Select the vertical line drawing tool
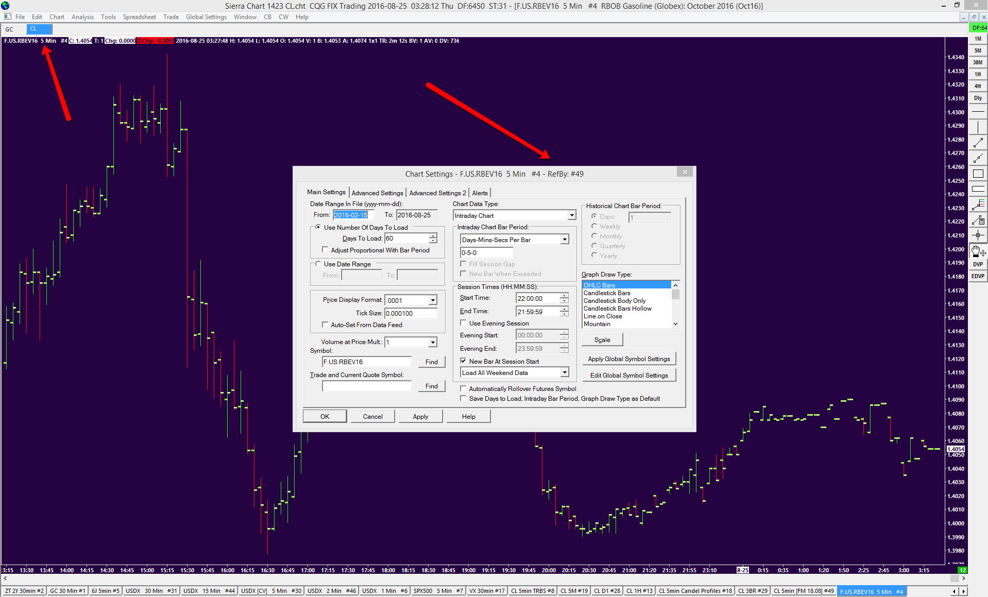This screenshot has height=597, width=988. (977, 127)
